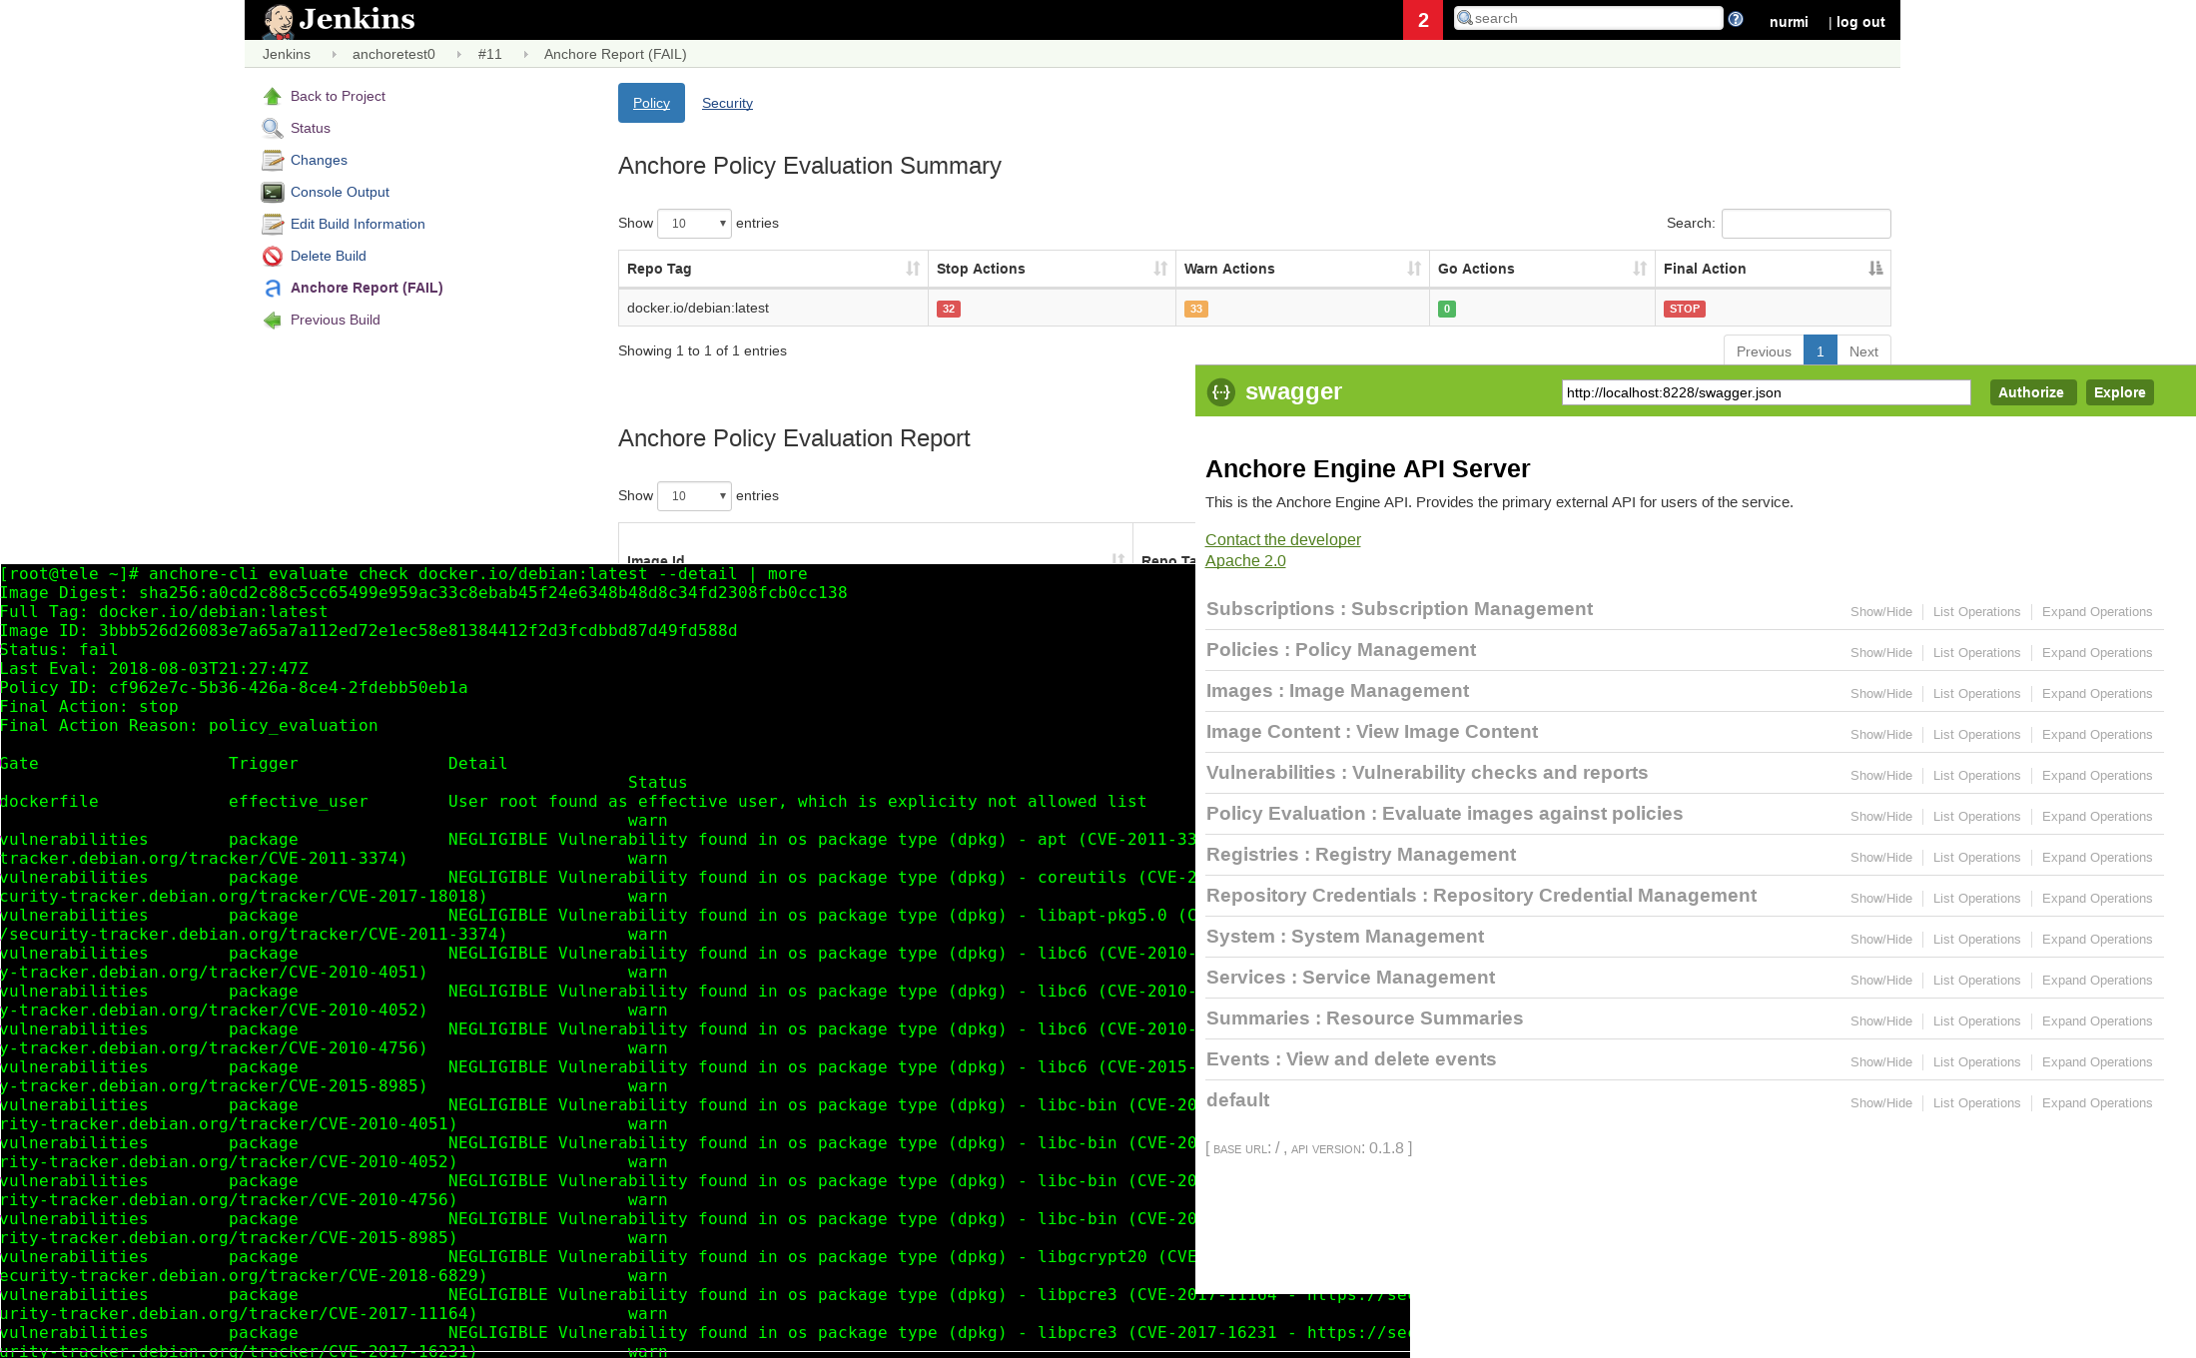
Task: Expand Subscriptions : Subscription Management section
Action: click(1399, 609)
